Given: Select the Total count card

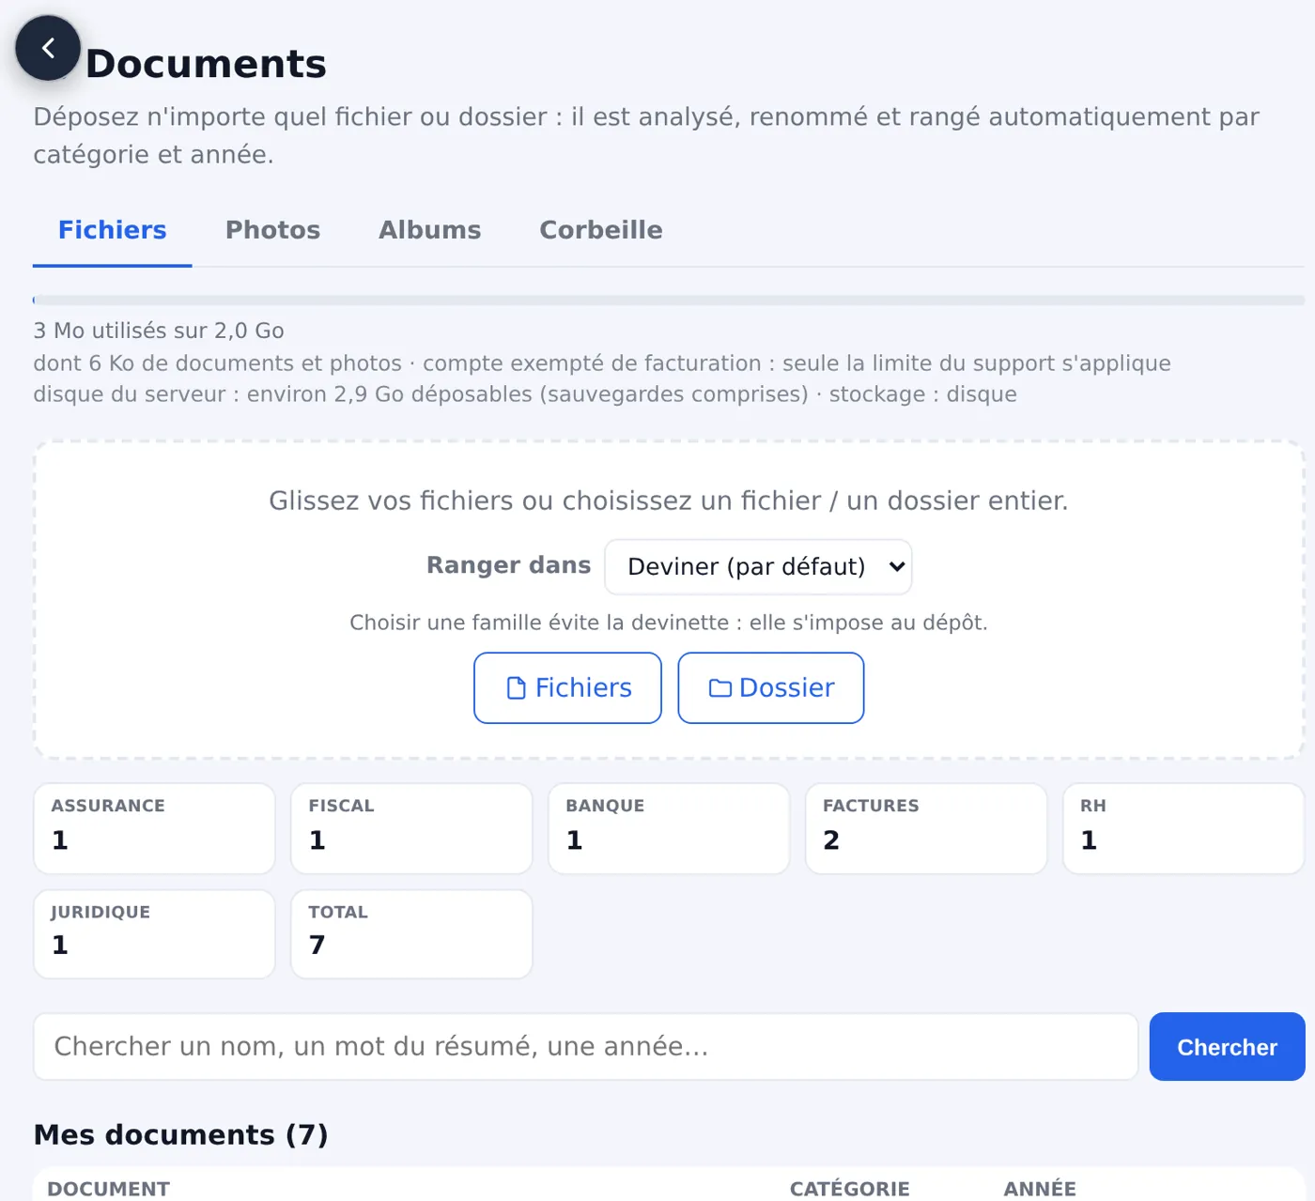Looking at the screenshot, I should (411, 934).
